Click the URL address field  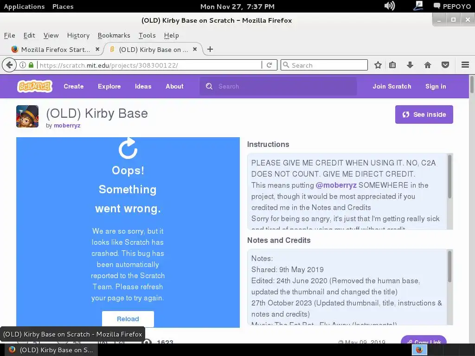click(x=150, y=65)
